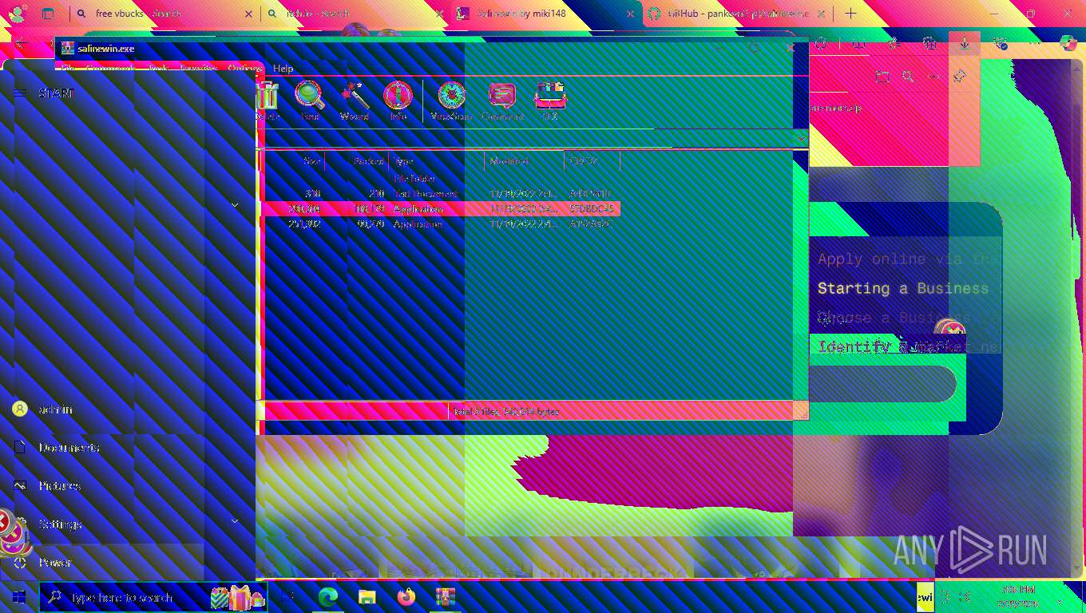This screenshot has height=613, width=1086.
Task: Open the Wizard wand tool in WinRAR
Action: pyautogui.click(x=354, y=101)
